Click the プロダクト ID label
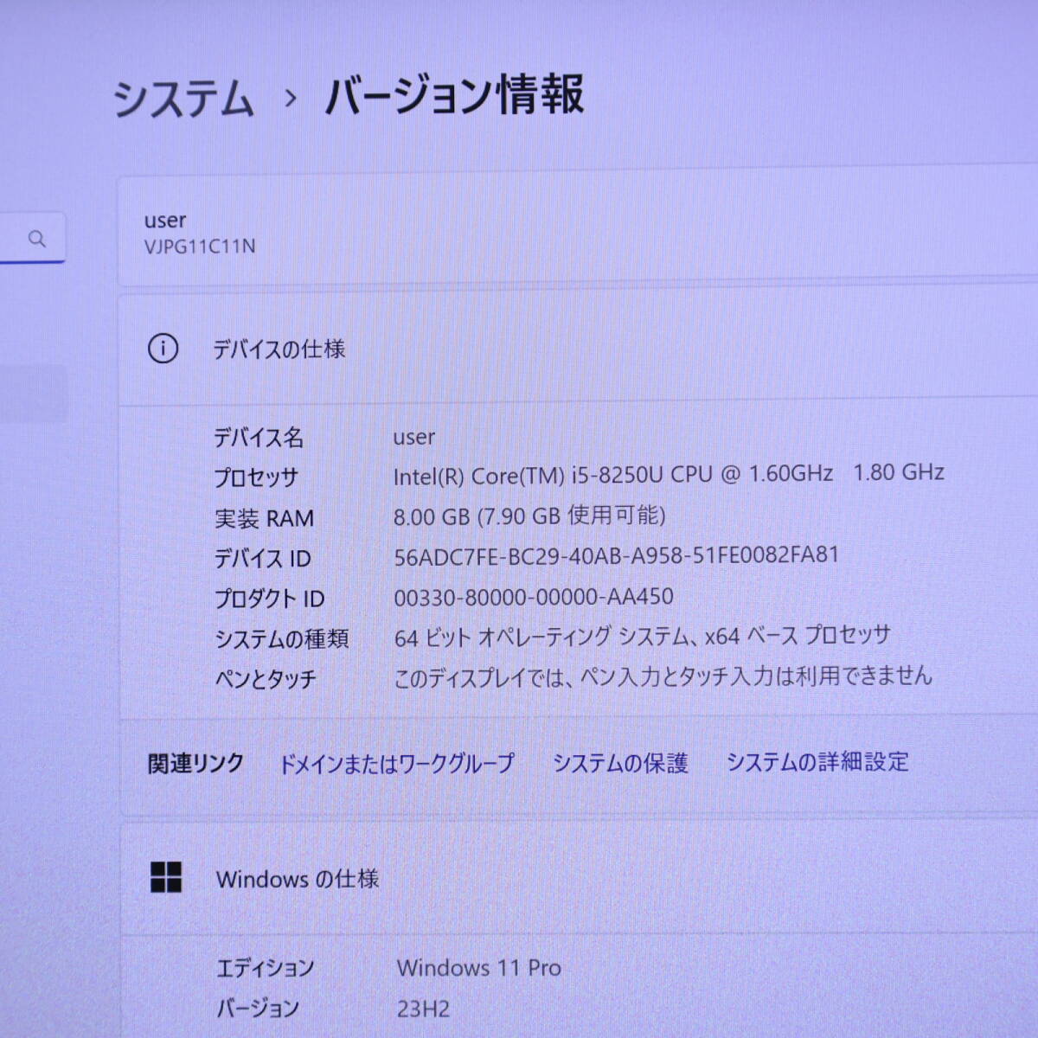Screen dimensions: 1038x1038 (x=269, y=599)
